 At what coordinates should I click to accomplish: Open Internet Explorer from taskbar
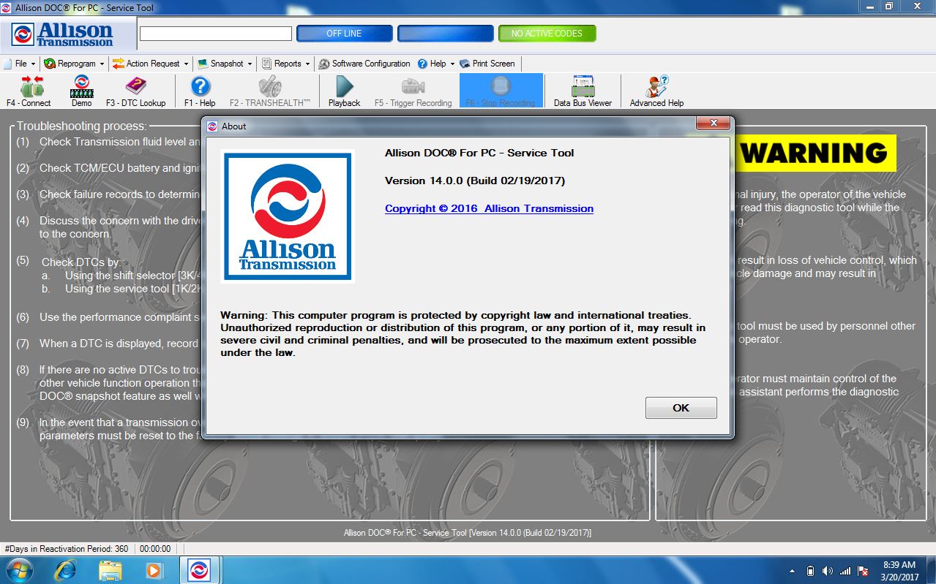click(64, 570)
